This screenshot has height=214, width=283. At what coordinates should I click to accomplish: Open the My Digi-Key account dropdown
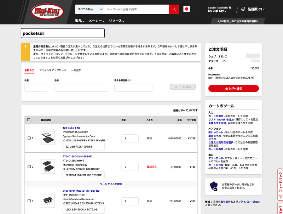coord(217,11)
